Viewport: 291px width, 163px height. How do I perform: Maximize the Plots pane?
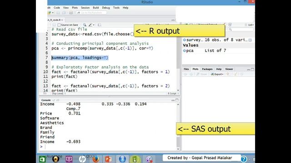(253, 69)
